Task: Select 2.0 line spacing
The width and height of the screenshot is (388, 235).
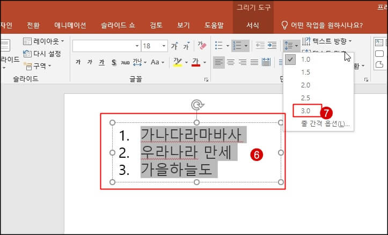Action: [x=318, y=85]
